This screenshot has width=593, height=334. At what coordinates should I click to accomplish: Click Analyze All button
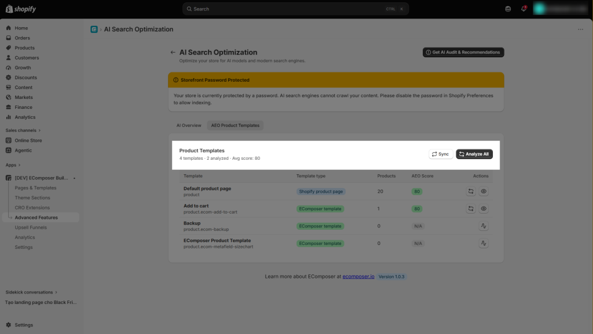point(474,154)
